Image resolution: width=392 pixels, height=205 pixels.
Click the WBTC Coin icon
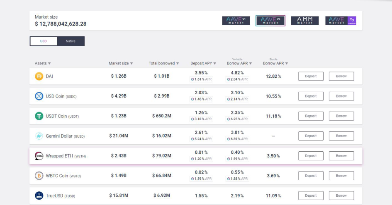pyautogui.click(x=39, y=176)
